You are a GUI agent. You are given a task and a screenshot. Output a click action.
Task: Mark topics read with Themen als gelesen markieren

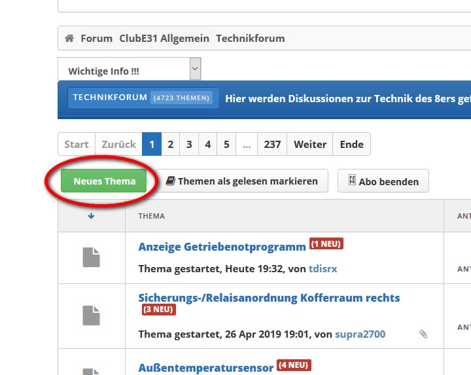(241, 181)
